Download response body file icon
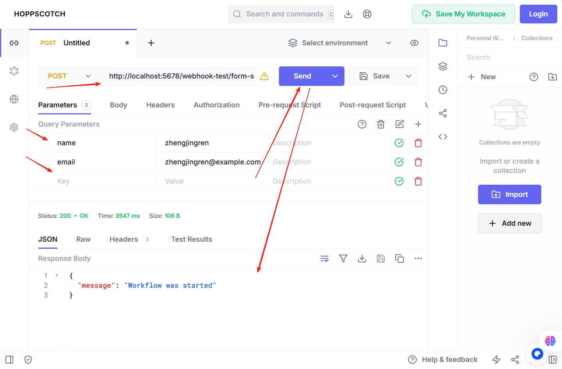 [362, 258]
